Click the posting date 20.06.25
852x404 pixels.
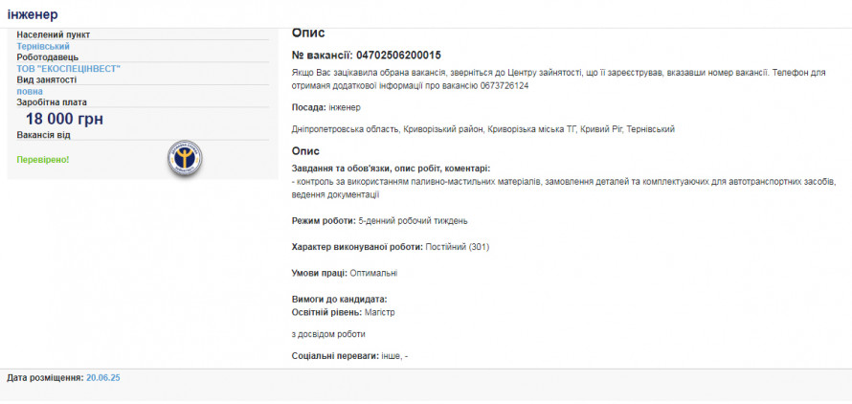coord(103,378)
